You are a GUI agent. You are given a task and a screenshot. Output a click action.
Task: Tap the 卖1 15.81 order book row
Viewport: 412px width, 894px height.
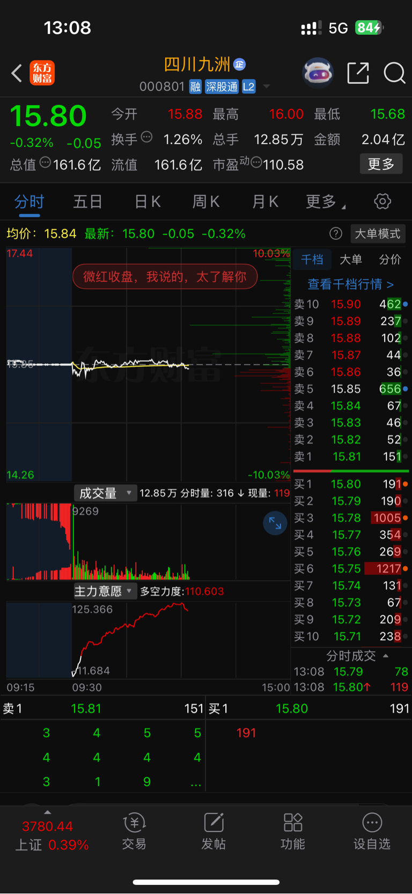coord(351,456)
